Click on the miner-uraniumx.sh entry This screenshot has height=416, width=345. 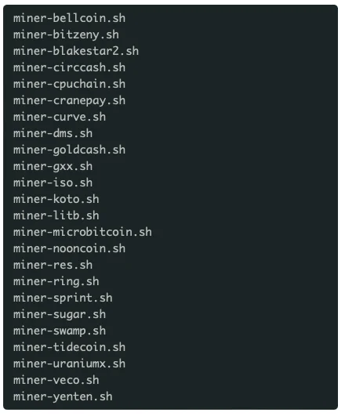(x=69, y=364)
